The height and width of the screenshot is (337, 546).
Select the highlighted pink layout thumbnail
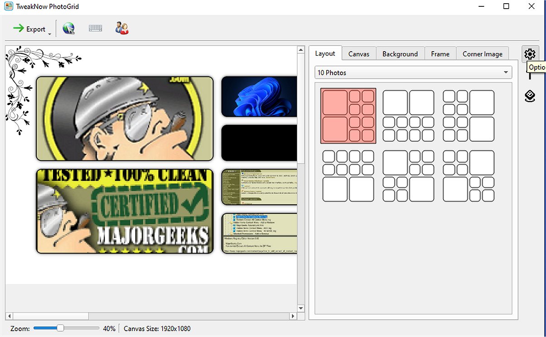point(348,116)
